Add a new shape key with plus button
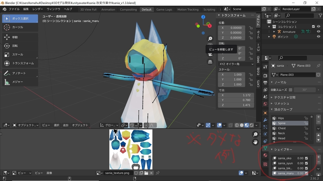The width and height of the screenshot is (323, 181). (318, 157)
